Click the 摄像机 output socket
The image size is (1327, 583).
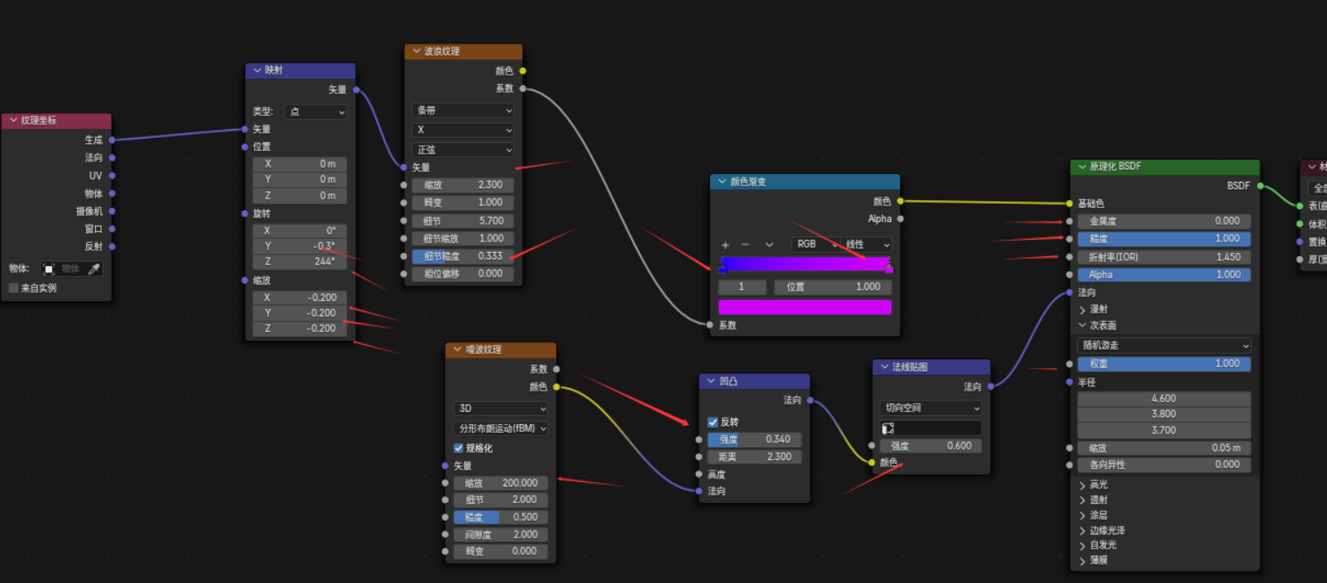(112, 211)
